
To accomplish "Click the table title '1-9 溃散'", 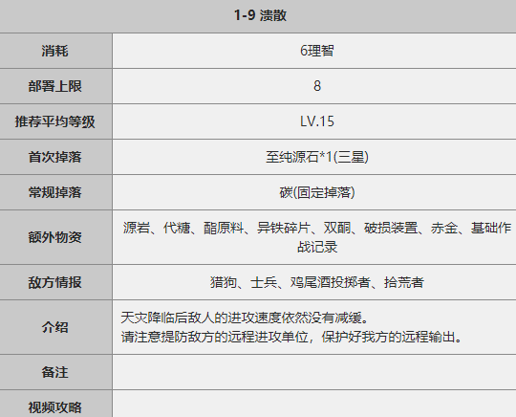I will point(260,15).
